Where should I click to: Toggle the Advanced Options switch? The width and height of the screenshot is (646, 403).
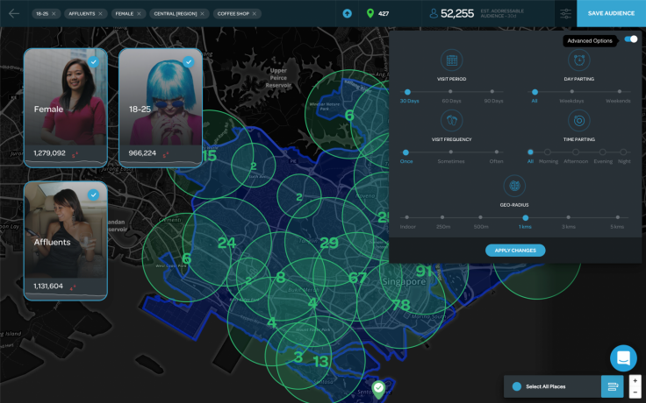(x=631, y=39)
